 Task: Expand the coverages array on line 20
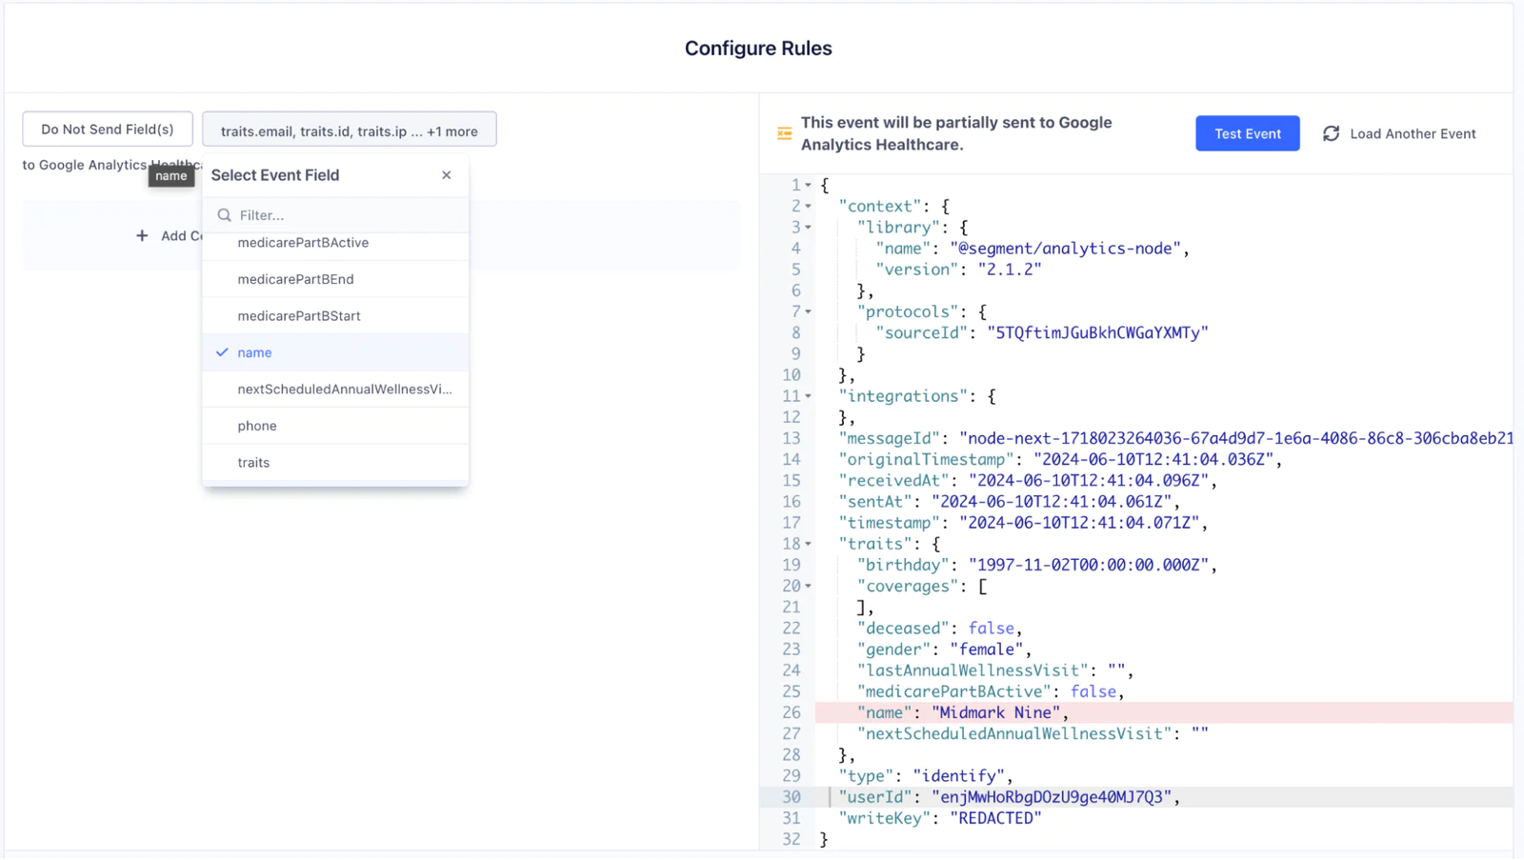(x=806, y=587)
